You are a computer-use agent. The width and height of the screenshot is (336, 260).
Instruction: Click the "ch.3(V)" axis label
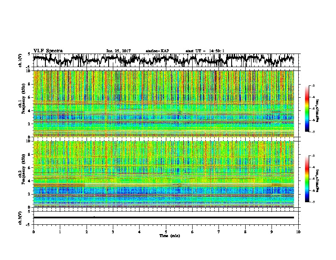coord(20,218)
